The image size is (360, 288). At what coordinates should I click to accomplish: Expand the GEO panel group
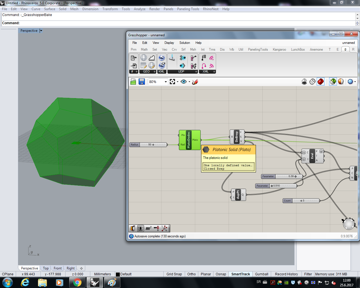click(x=154, y=72)
